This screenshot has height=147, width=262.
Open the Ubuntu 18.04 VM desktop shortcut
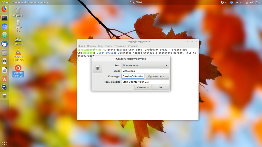18,71
